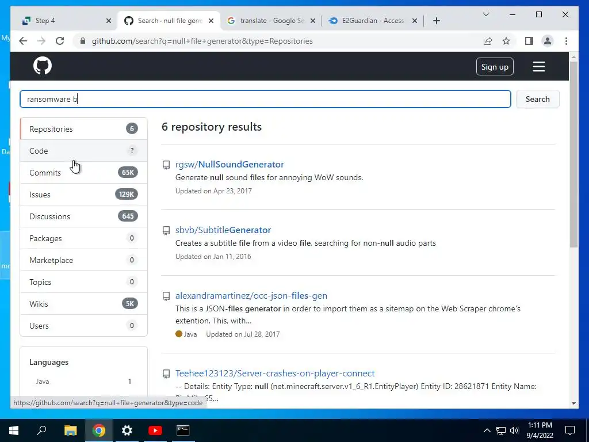This screenshot has height=442, width=589.
Task: Open Teehee123123/Server-crashes-on-player-connect repository
Action: (275, 373)
